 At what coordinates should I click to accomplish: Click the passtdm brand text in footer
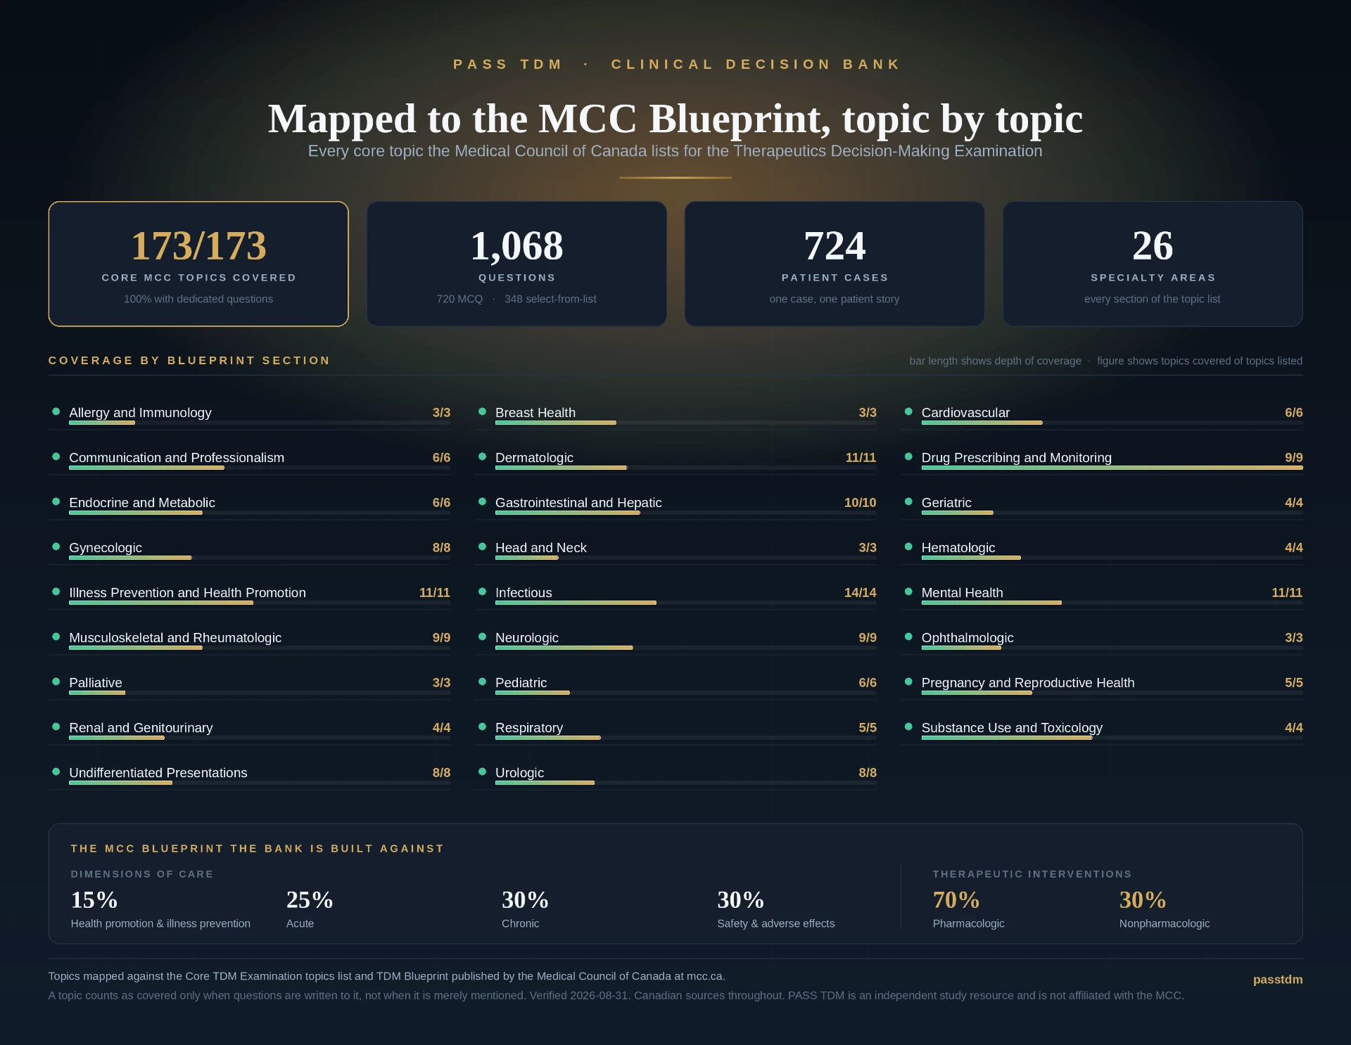coord(1278,980)
